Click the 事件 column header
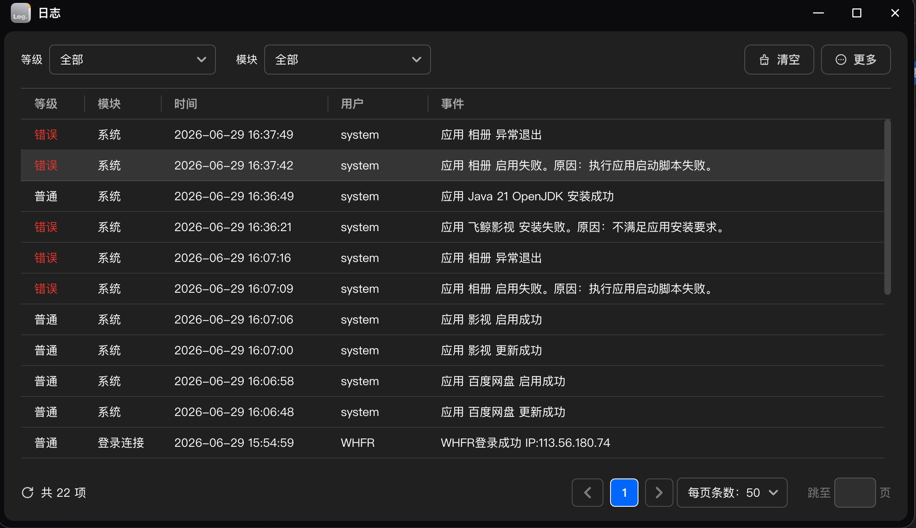Viewport: 916px width, 528px height. tap(452, 104)
